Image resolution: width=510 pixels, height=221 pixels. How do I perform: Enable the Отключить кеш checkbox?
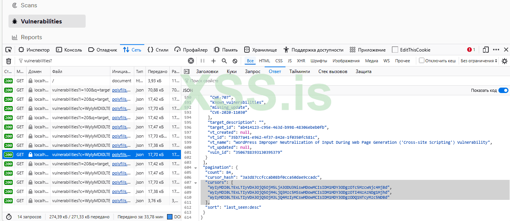coord(422,61)
